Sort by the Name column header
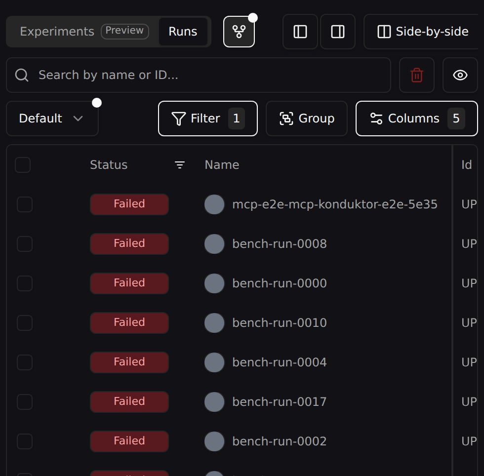The image size is (484, 476). click(222, 165)
